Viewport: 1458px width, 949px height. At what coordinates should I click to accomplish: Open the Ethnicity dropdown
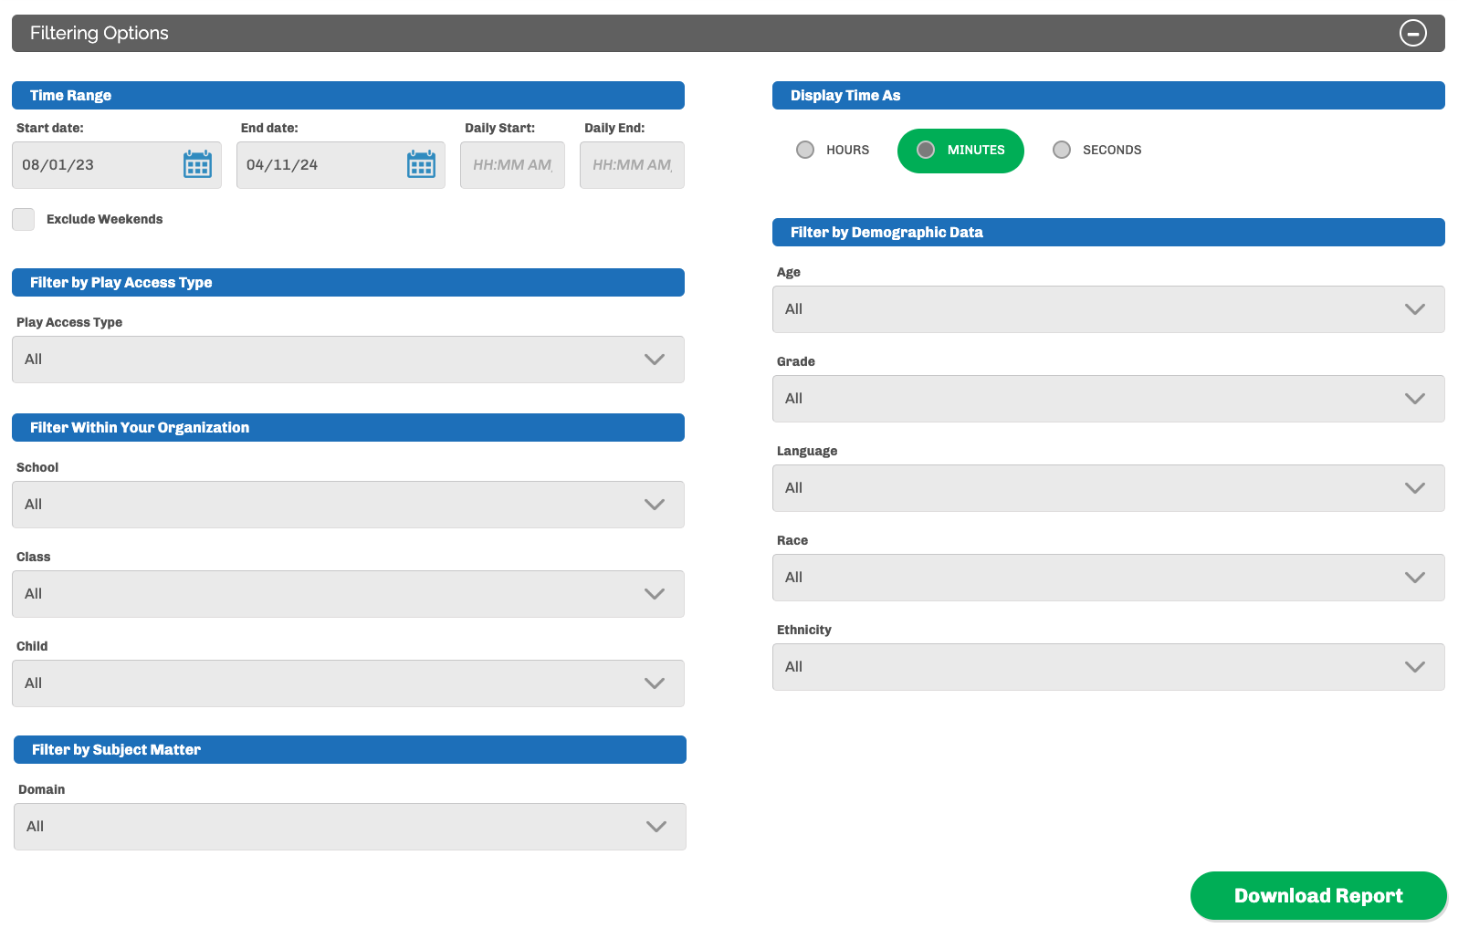pos(1108,667)
